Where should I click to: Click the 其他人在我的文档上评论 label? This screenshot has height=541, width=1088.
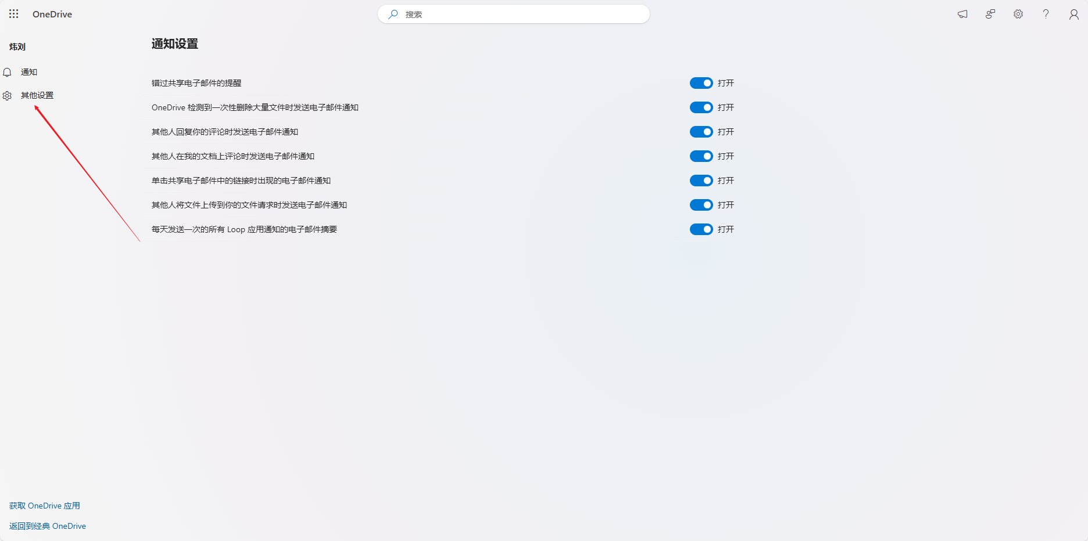point(233,156)
